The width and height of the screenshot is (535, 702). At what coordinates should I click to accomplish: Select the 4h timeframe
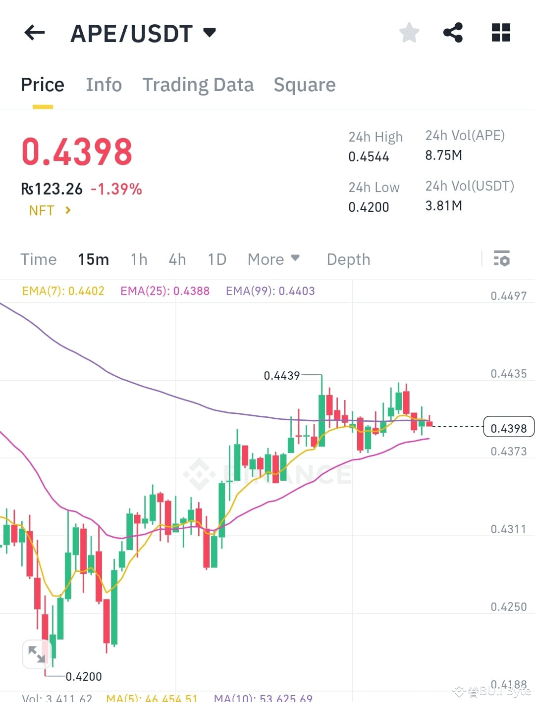point(177,259)
